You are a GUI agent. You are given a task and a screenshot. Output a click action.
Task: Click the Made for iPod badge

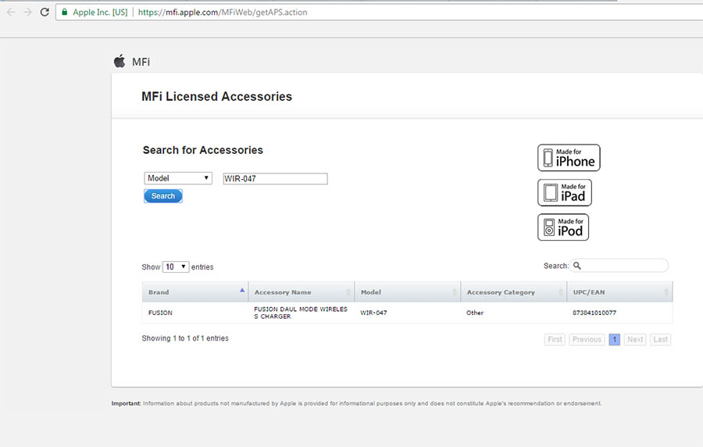point(563,227)
